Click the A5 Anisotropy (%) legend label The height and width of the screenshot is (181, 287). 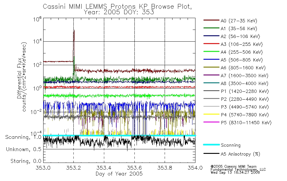click(240, 154)
